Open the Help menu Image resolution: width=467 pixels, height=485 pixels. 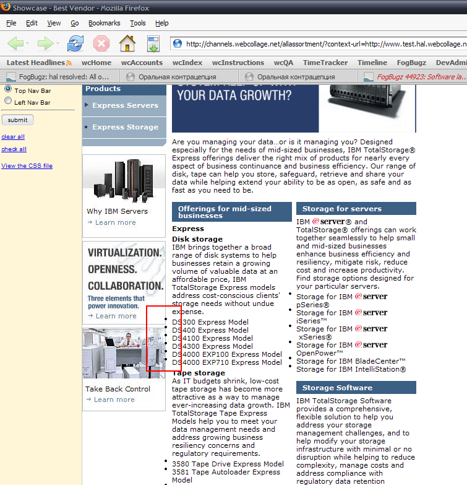click(161, 23)
